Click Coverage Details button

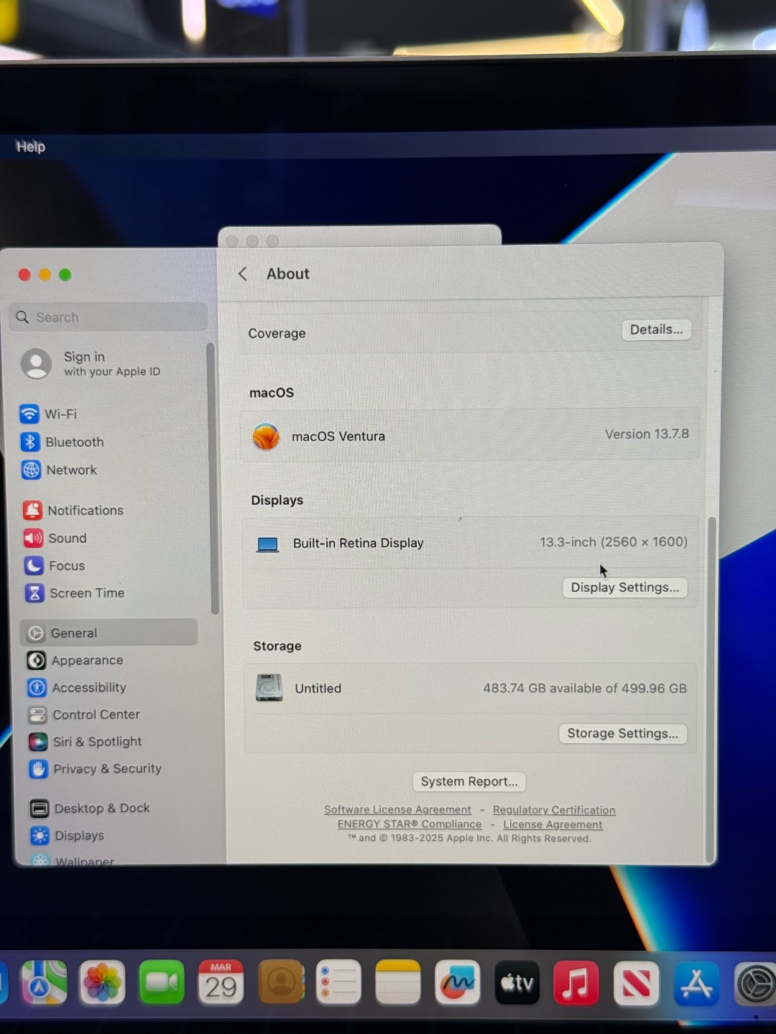(656, 330)
